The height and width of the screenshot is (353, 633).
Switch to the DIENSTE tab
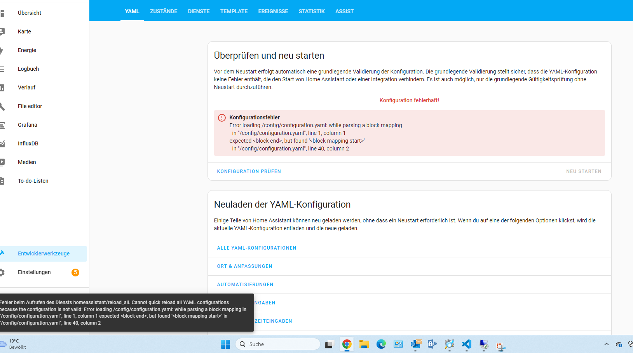(x=199, y=11)
